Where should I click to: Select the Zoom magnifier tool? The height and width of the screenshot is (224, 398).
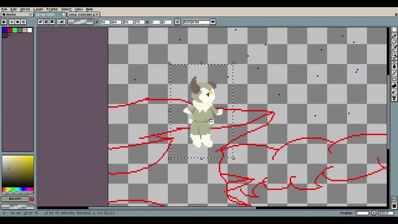[x=394, y=54]
